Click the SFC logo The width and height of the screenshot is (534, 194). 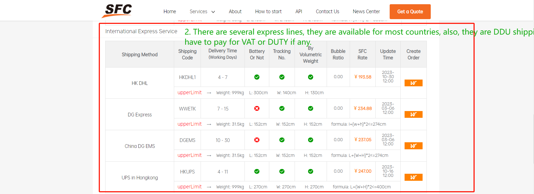coord(117,11)
